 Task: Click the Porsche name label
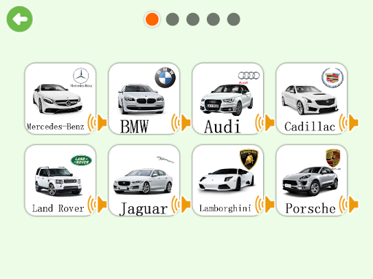(x=310, y=208)
